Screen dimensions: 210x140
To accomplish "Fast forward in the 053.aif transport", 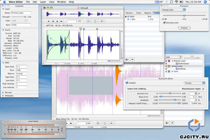I will pyautogui.click(x=62, y=21).
